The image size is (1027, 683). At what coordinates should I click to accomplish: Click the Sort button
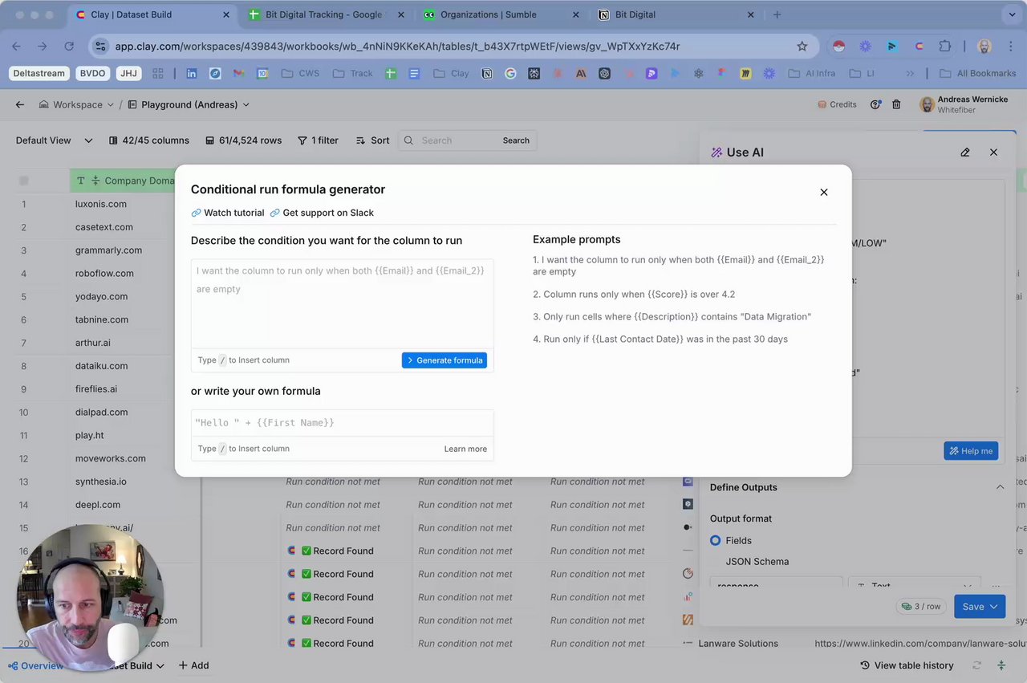tap(373, 140)
